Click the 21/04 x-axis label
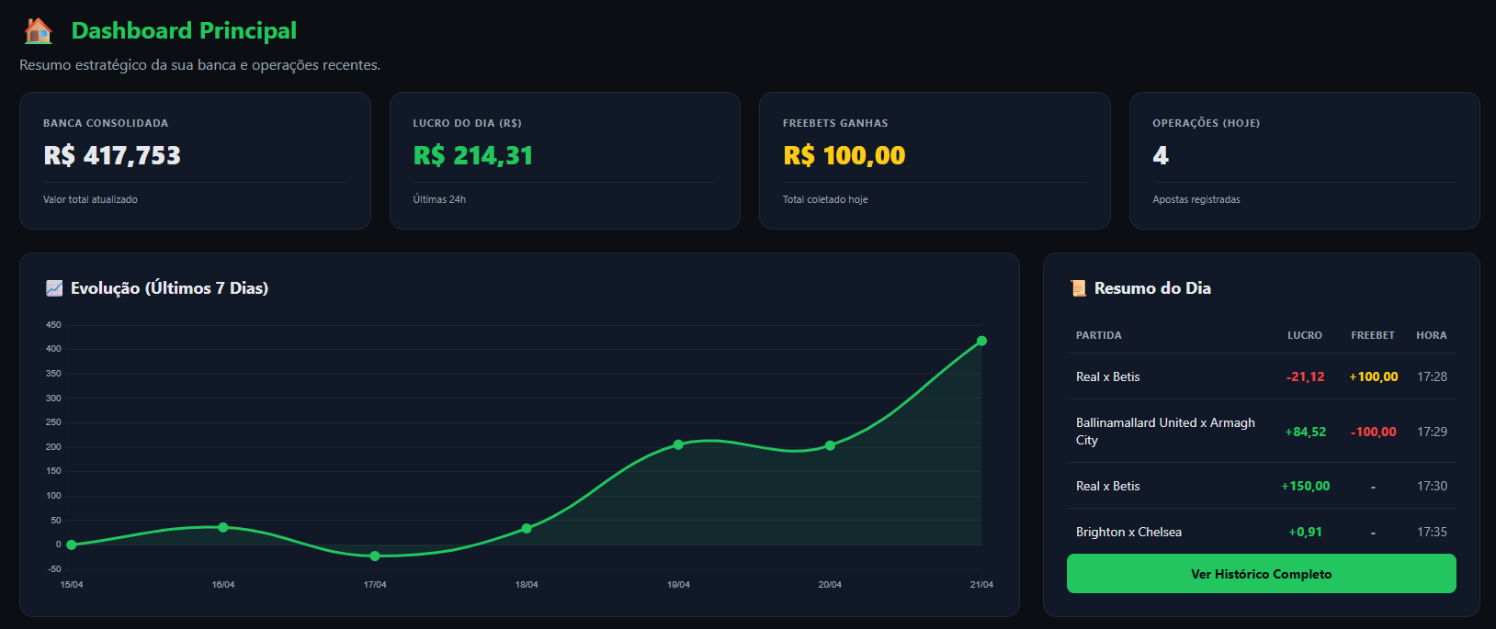The width and height of the screenshot is (1496, 629). [x=981, y=584]
